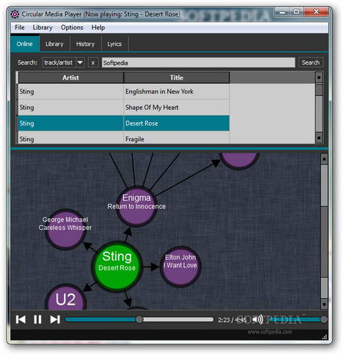Click the track/artist combo box
The image size is (343, 355).
[x=63, y=62]
